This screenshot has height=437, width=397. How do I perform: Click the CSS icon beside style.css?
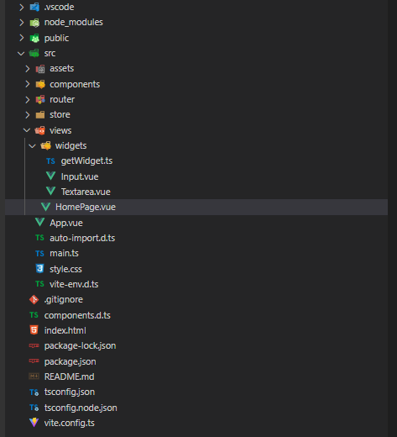(x=40, y=269)
